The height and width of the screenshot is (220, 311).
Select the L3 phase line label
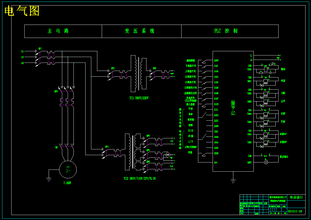(22, 63)
